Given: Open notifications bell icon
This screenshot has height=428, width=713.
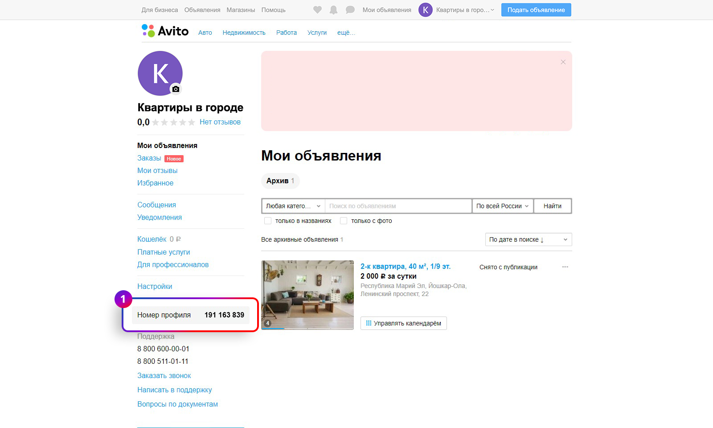Looking at the screenshot, I should [x=333, y=10].
